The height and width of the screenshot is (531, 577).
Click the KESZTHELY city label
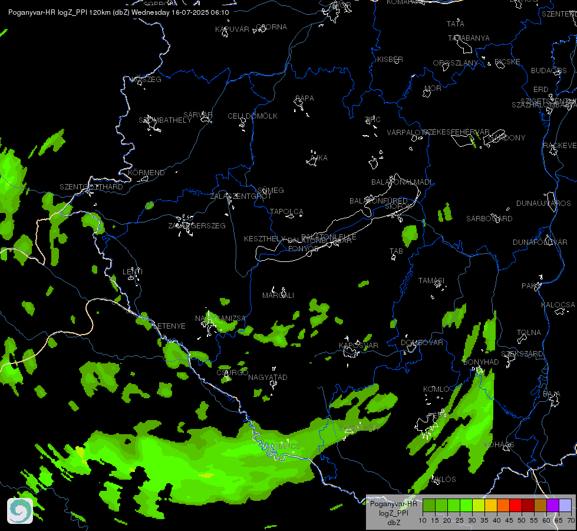[x=265, y=239]
